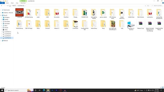Select the Release (1).zip archive
Screen dimensions: 164x92
140,25
